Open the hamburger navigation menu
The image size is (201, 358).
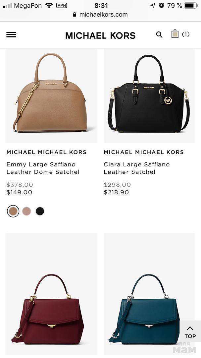[11, 35]
